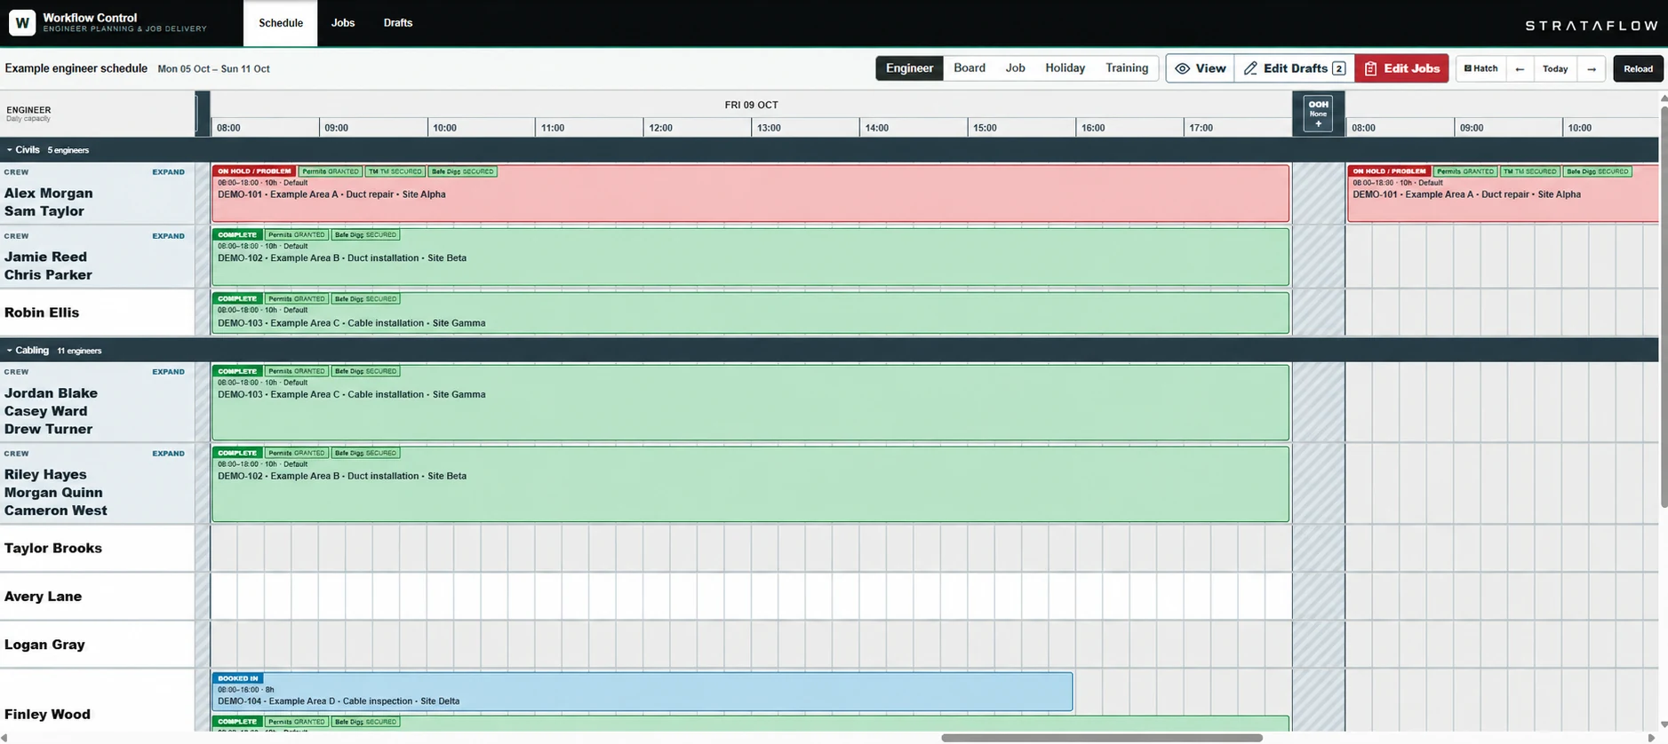The height and width of the screenshot is (744, 1668).
Task: Click COMPLETE badge on Jamie Reed's job
Action: click(237, 235)
